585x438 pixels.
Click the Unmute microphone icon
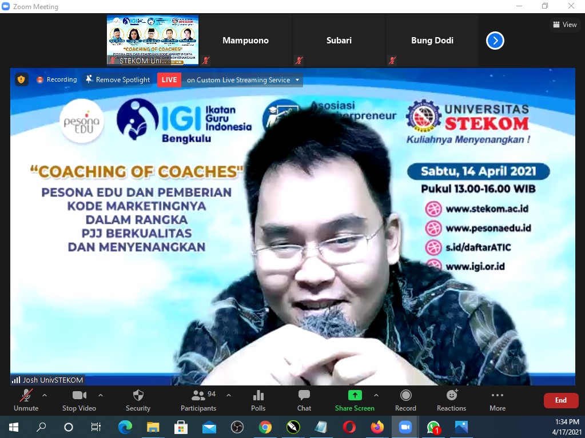point(26,395)
